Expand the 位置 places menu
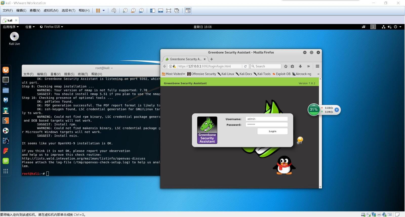Image resolution: width=405 pixels, height=217 pixels. (x=30, y=27)
